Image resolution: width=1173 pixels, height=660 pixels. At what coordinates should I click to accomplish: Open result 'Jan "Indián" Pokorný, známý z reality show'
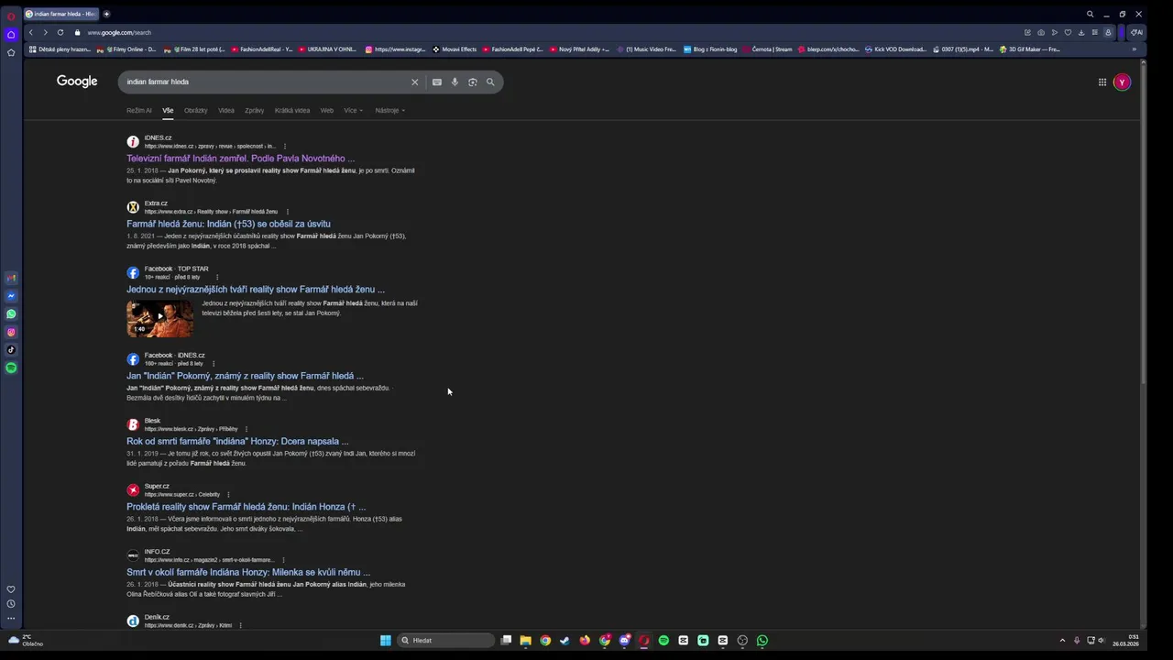click(245, 376)
